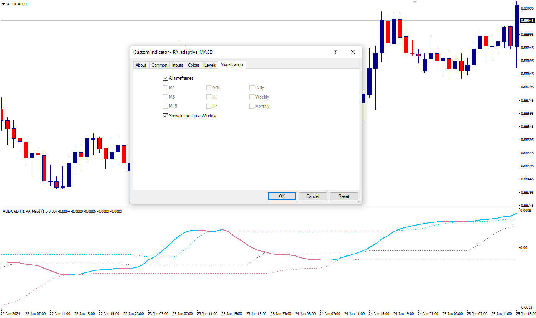
Task: Click the 0.88645 price scale label
Action: click(x=528, y=127)
